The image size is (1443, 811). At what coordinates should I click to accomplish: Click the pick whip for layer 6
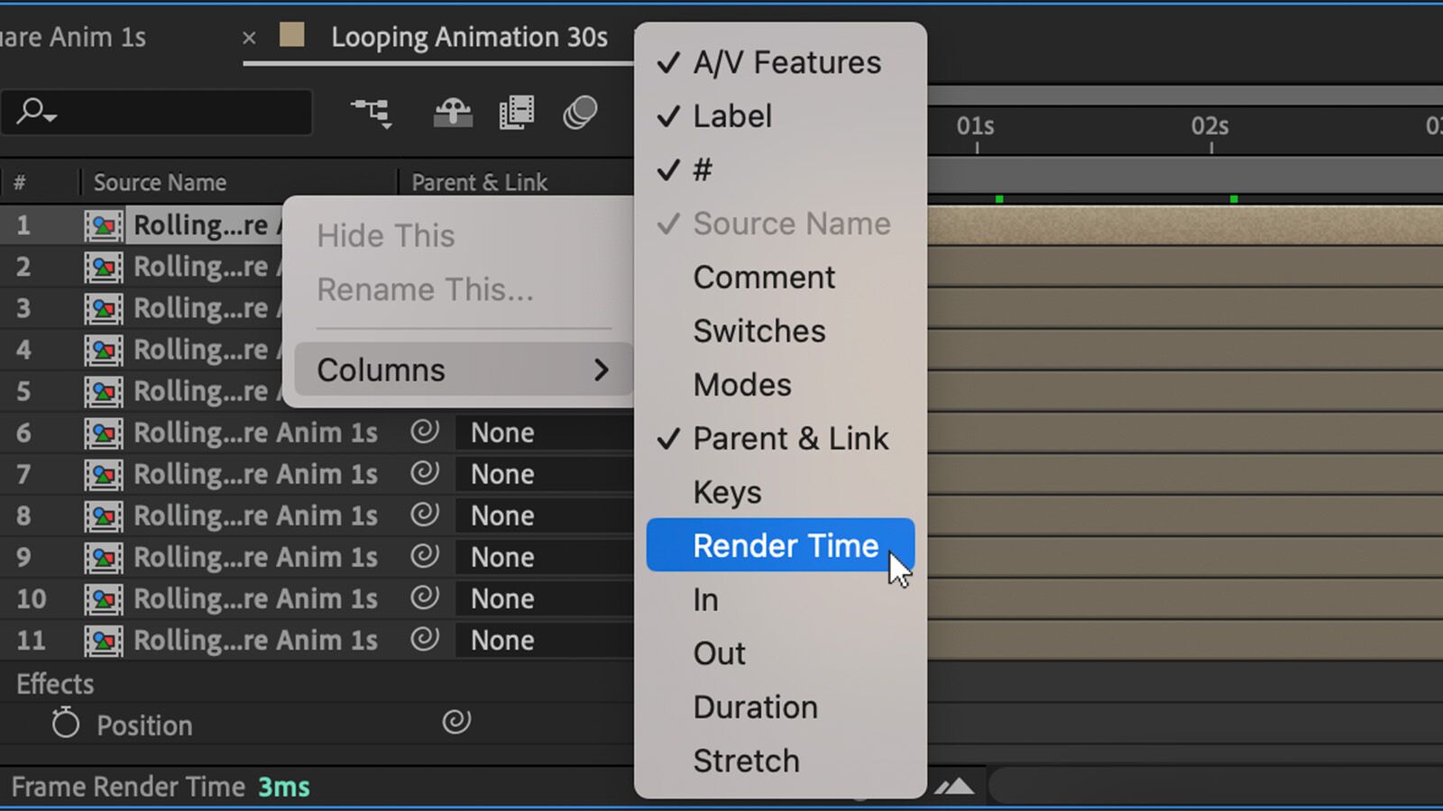click(425, 432)
